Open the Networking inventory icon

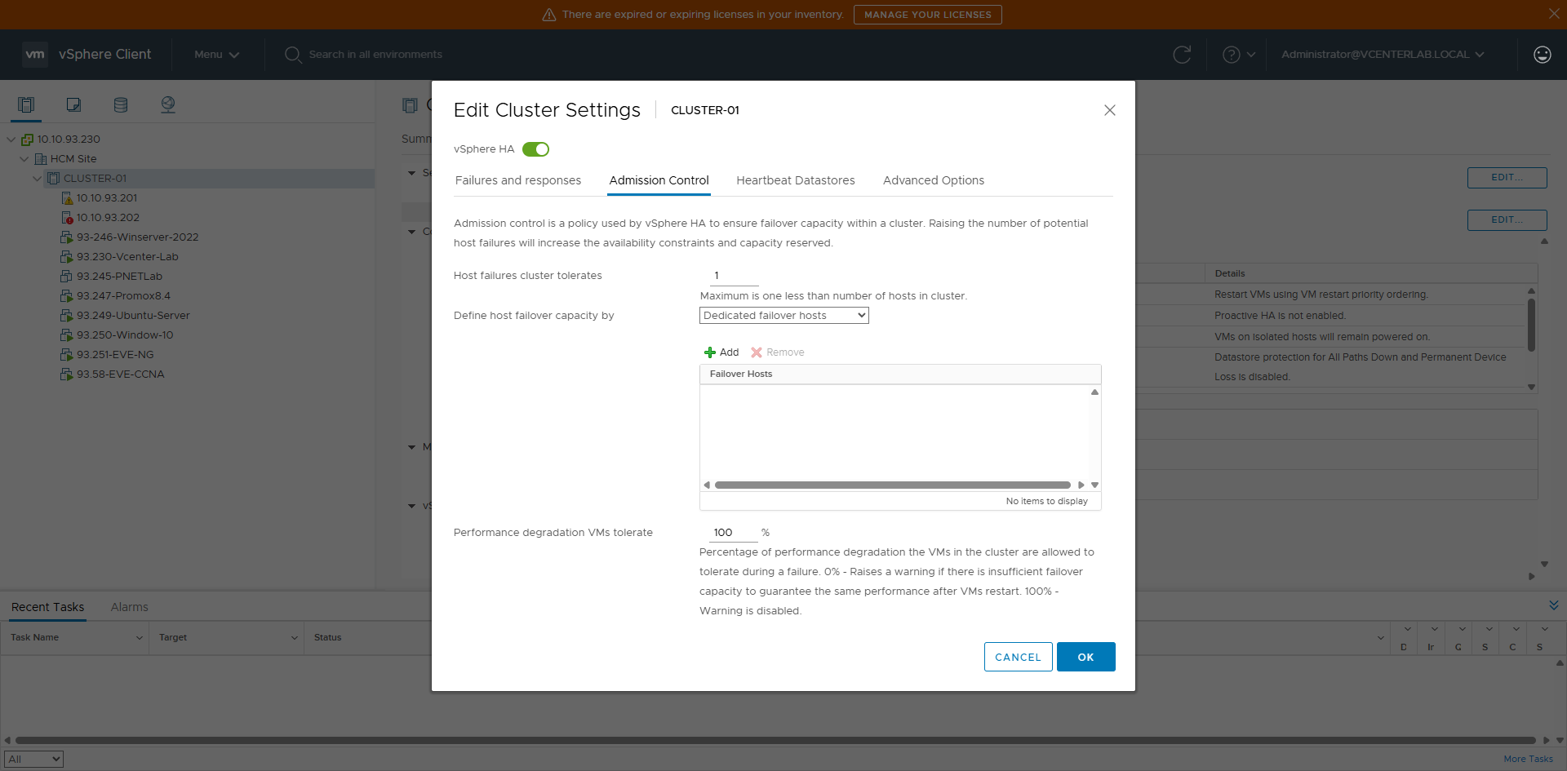coord(168,104)
